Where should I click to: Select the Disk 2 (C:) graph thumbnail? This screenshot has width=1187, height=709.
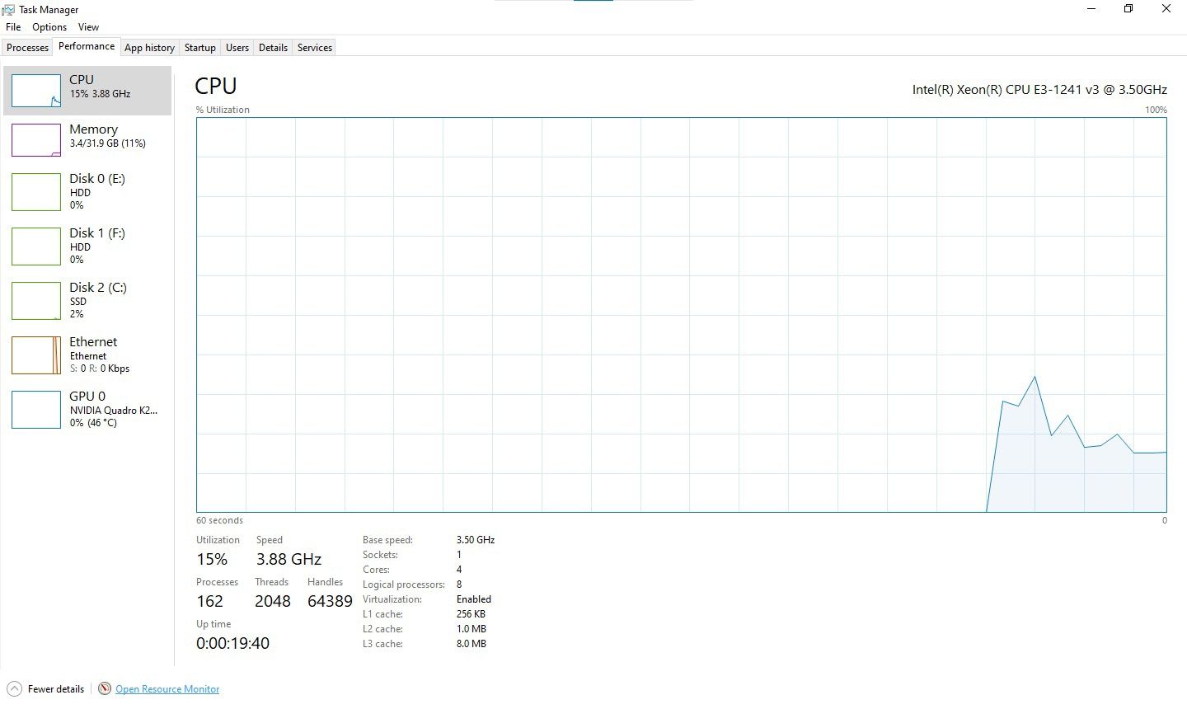(x=36, y=301)
